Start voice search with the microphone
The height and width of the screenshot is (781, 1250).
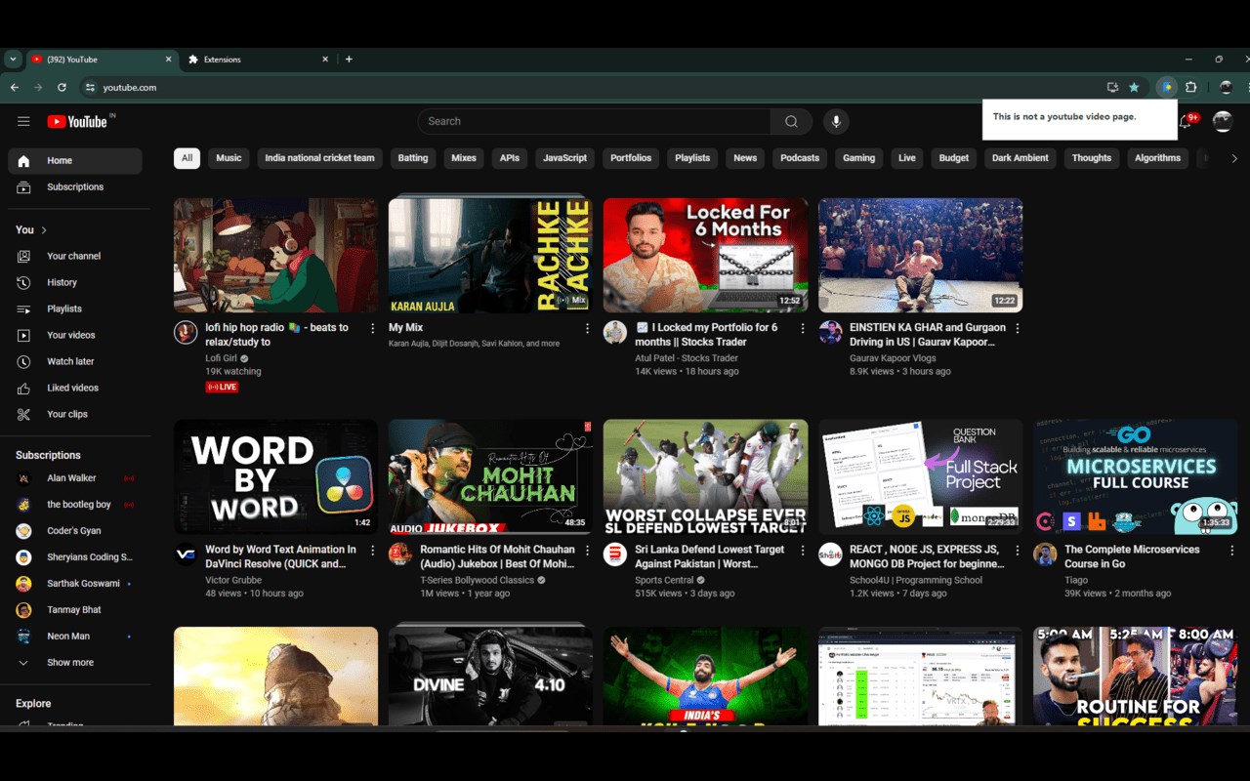coord(835,121)
